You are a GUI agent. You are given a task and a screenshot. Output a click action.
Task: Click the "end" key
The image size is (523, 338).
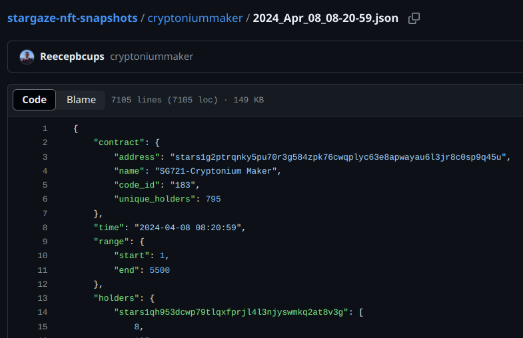(127, 270)
